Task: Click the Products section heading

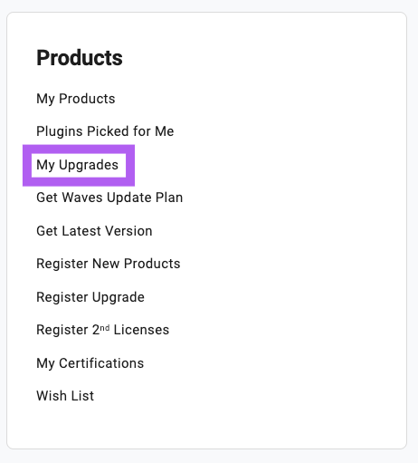Action: pyautogui.click(x=80, y=58)
